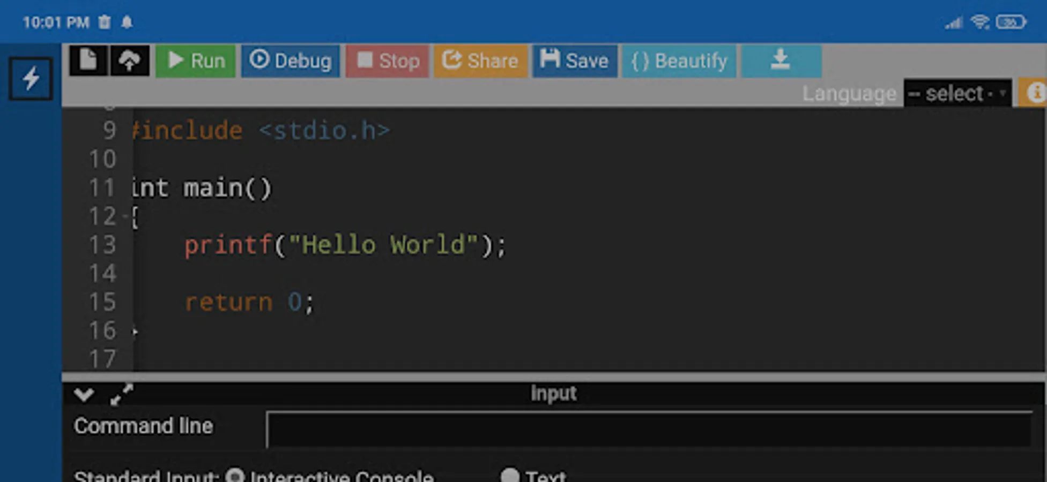Screen dimensions: 1047x482
Task: Select the Text standard input radio option
Action: (510, 476)
